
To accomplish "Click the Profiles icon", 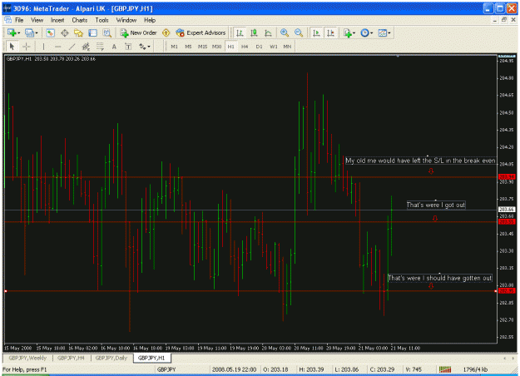I will (x=29, y=32).
